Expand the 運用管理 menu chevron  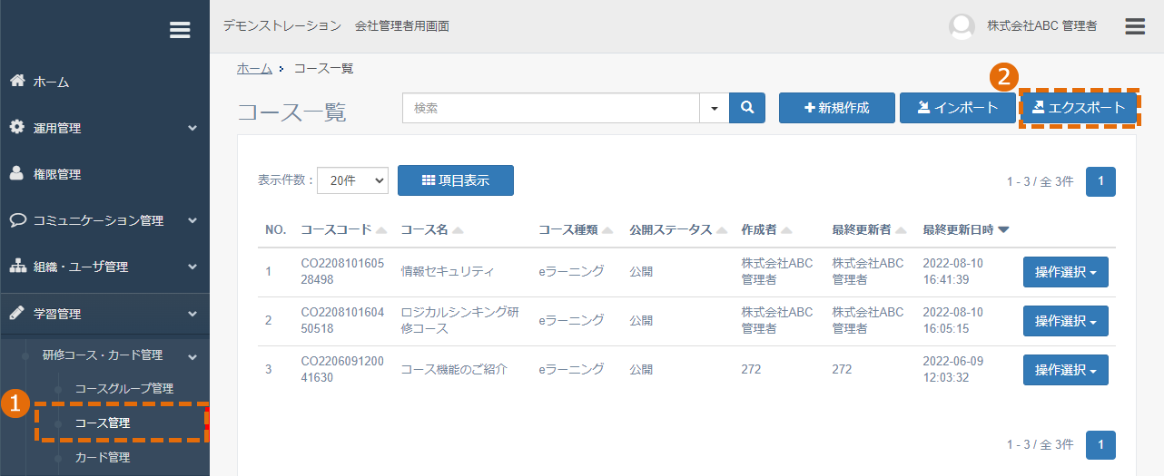pos(192,129)
